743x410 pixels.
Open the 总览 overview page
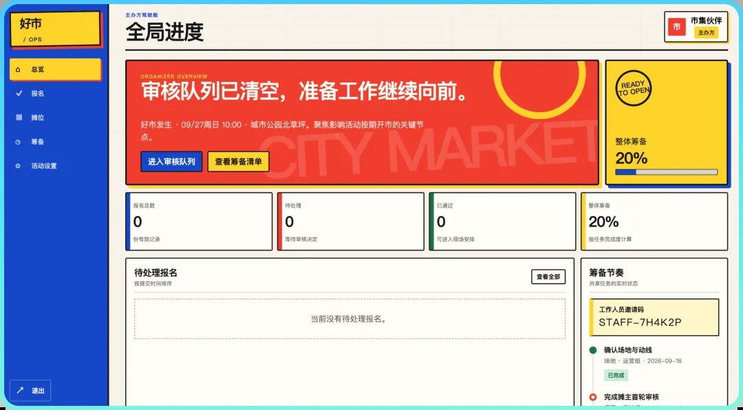coord(55,69)
